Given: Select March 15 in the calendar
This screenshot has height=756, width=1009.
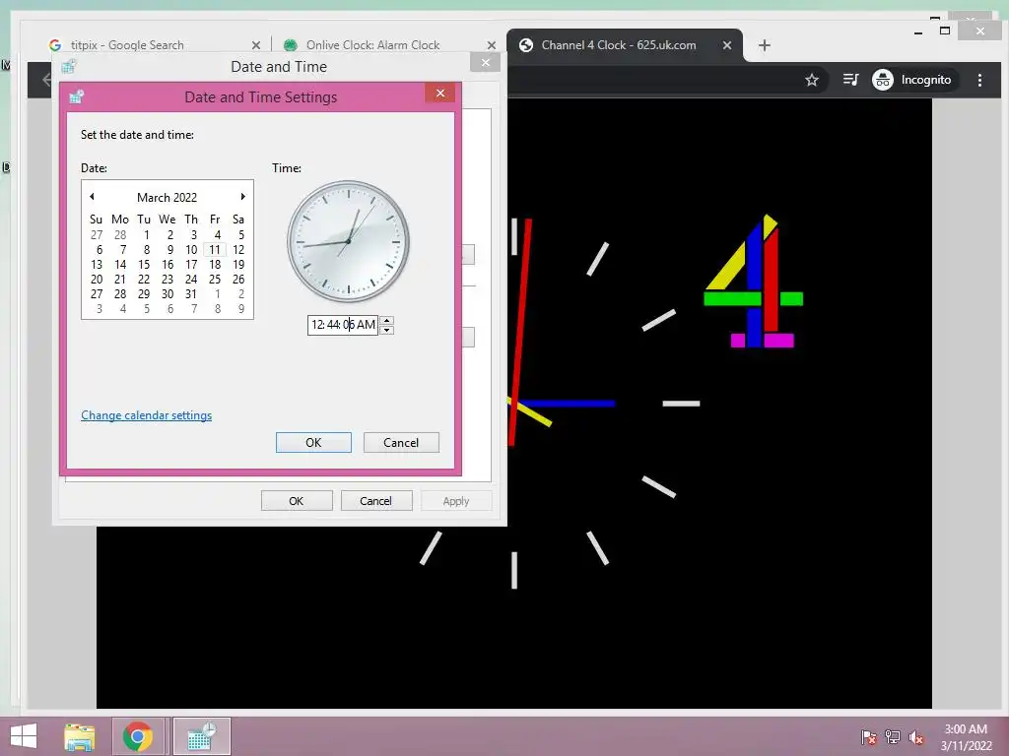Looking at the screenshot, I should [x=144, y=264].
